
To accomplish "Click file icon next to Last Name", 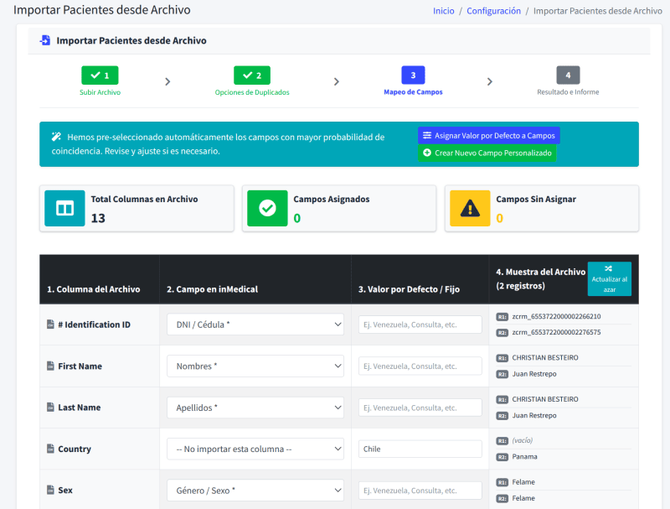I will point(50,407).
